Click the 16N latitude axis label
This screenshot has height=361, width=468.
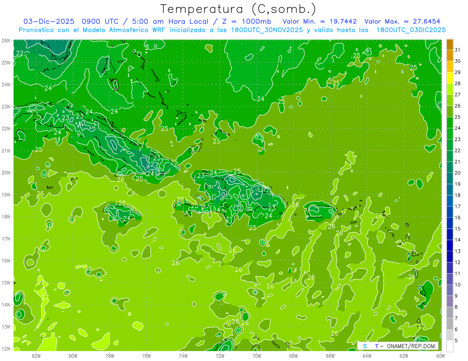click(x=5, y=261)
